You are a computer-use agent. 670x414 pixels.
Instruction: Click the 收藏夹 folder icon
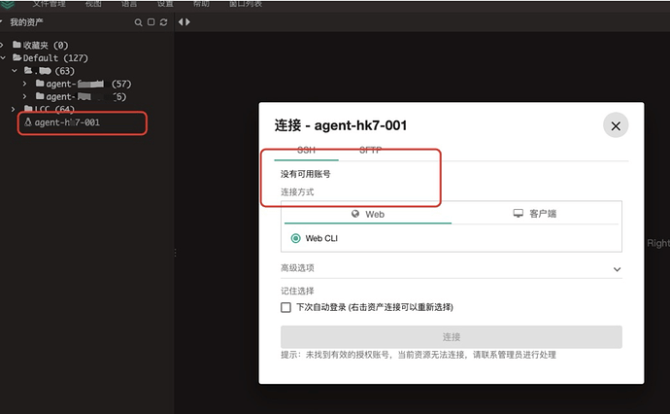coord(17,45)
